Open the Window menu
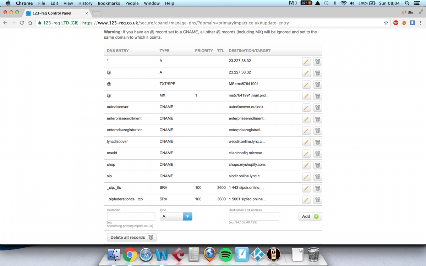Screen dimensions: 426x266 click(x=152, y=3)
